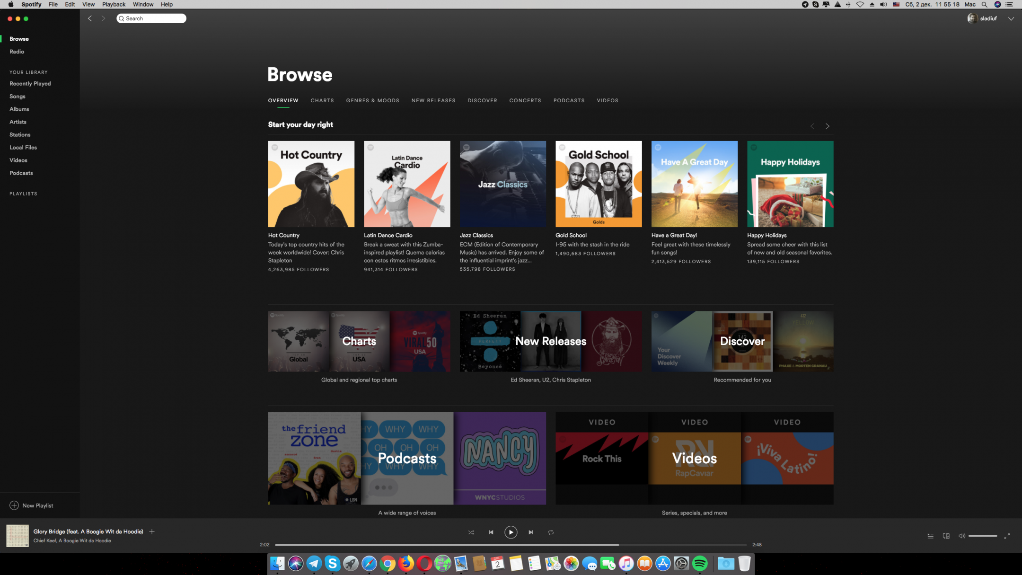Open the Charts category banner

coord(359,341)
